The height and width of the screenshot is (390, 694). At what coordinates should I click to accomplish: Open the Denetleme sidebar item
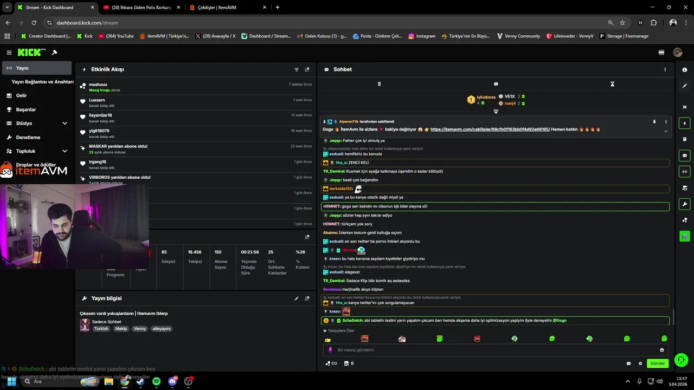[28, 138]
